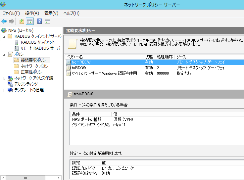Click the RADIUS クライアント server icon
This screenshot has height=180, width=244.
click(x=17, y=42)
